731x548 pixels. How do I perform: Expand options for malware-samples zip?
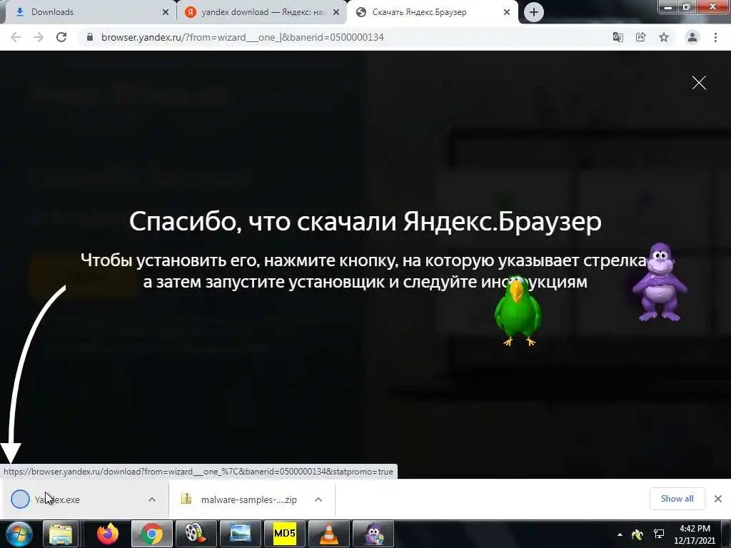click(318, 499)
